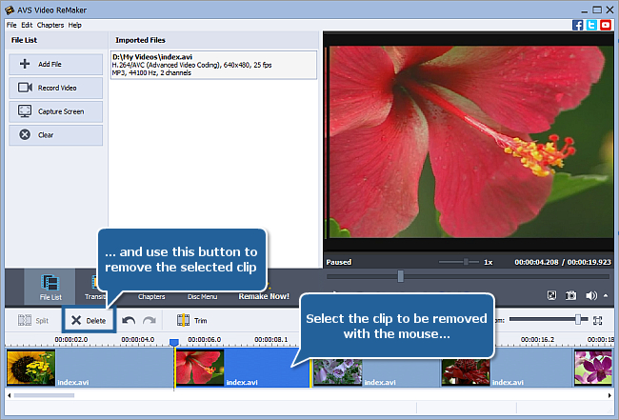Adjust the timeline zoom slider
619x420 pixels.
tap(578, 319)
